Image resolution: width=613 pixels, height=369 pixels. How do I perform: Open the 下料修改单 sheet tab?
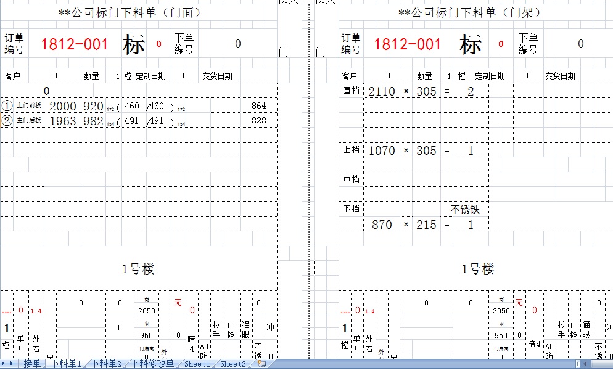(x=152, y=364)
